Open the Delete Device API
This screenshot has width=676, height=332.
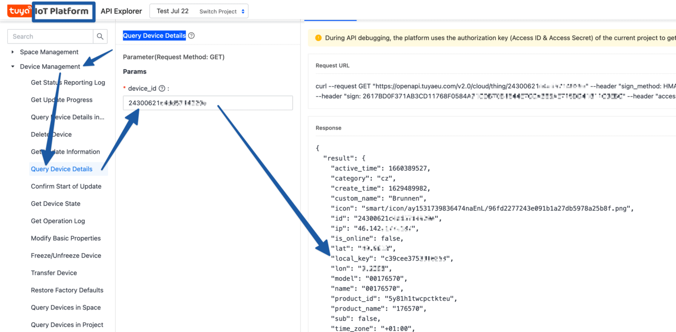coord(51,134)
